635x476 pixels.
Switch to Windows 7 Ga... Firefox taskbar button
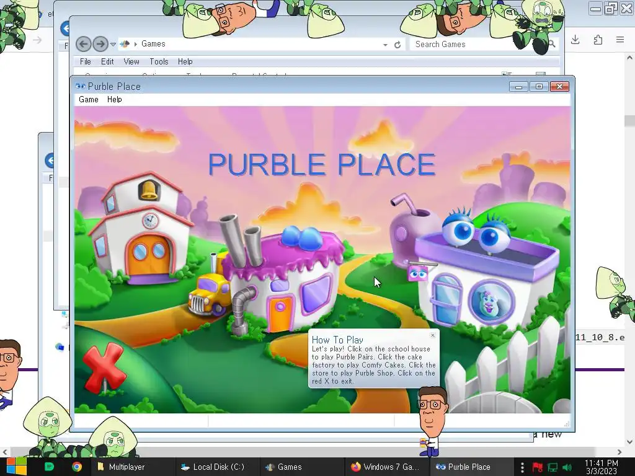386,467
